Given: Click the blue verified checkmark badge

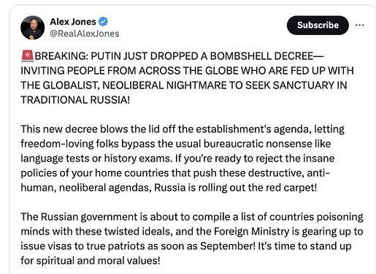Looking at the screenshot, I should click(103, 21).
